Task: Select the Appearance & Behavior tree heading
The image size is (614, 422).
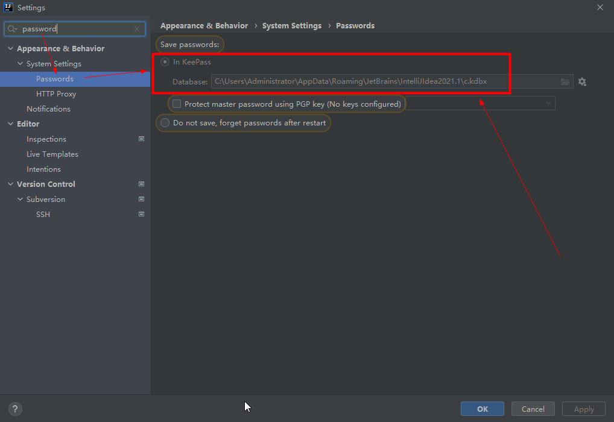Action: [x=61, y=49]
